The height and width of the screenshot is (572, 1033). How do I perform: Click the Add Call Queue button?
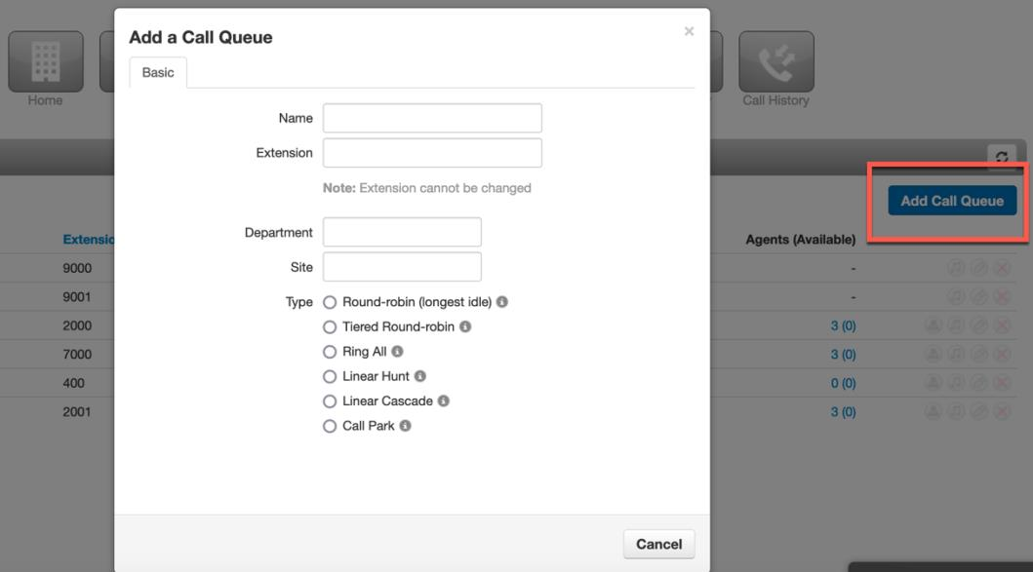point(952,201)
